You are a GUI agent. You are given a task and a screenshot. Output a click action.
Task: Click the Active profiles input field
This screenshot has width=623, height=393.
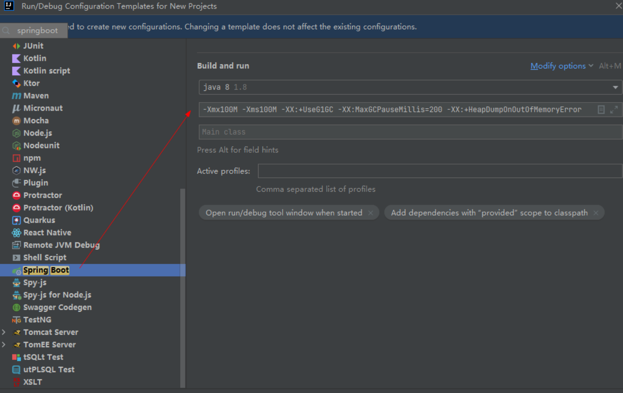(440, 171)
